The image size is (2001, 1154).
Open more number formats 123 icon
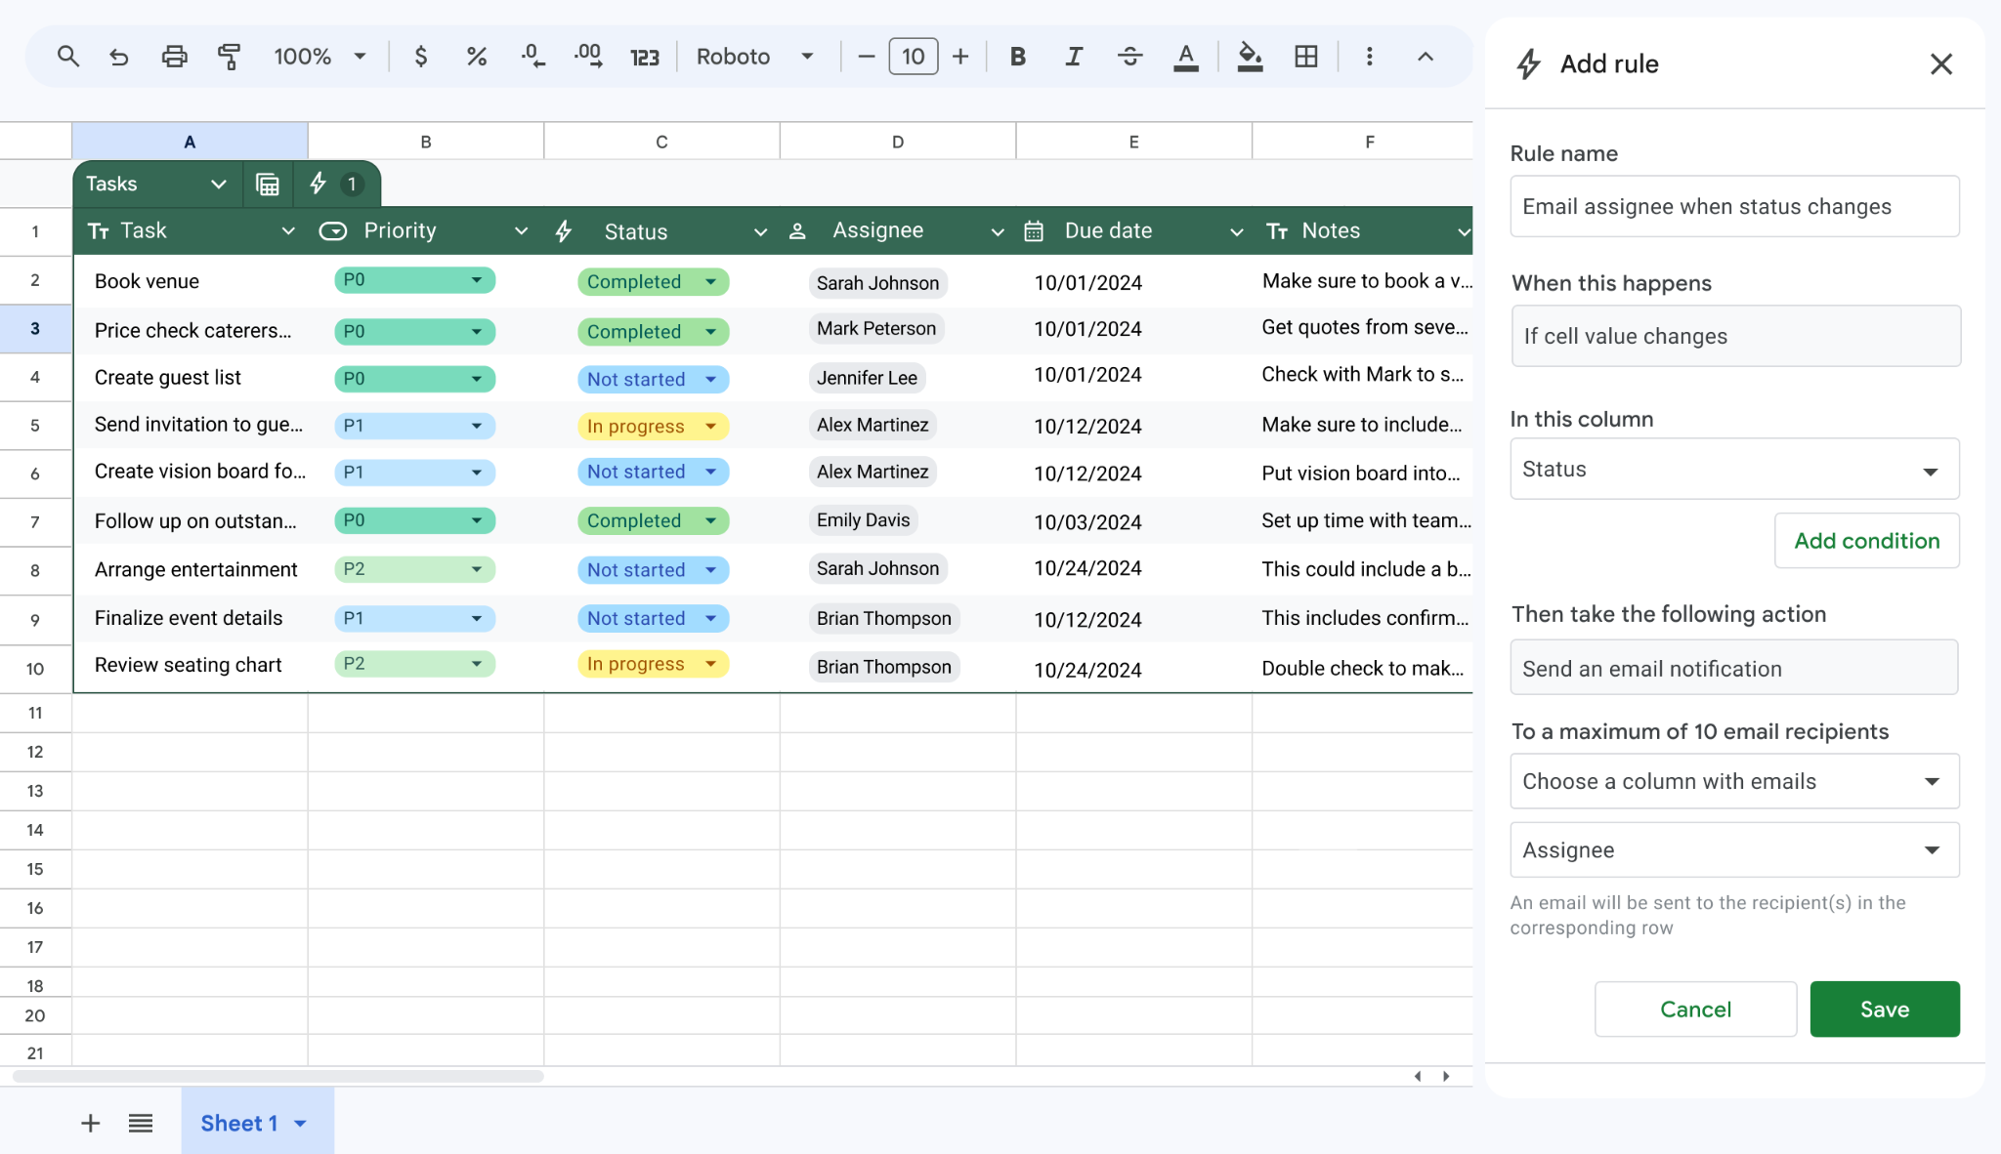pos(645,58)
